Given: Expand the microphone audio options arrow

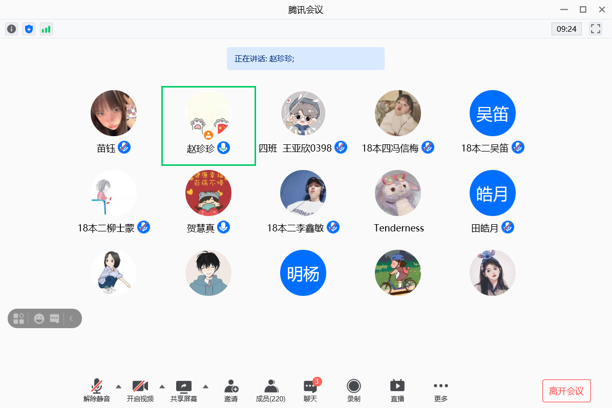Looking at the screenshot, I should pos(118,386).
